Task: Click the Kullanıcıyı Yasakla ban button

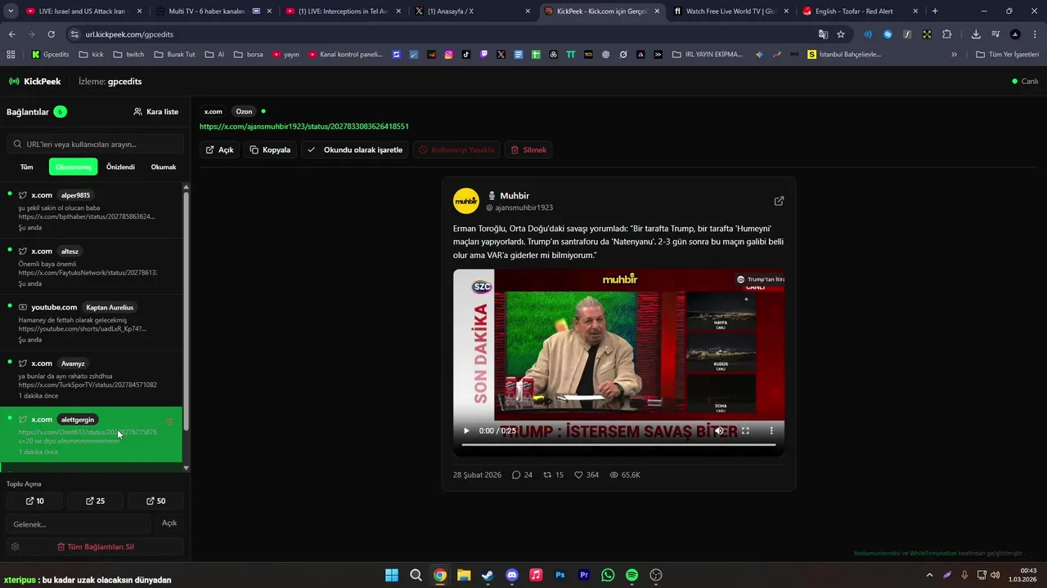Action: coord(456,149)
